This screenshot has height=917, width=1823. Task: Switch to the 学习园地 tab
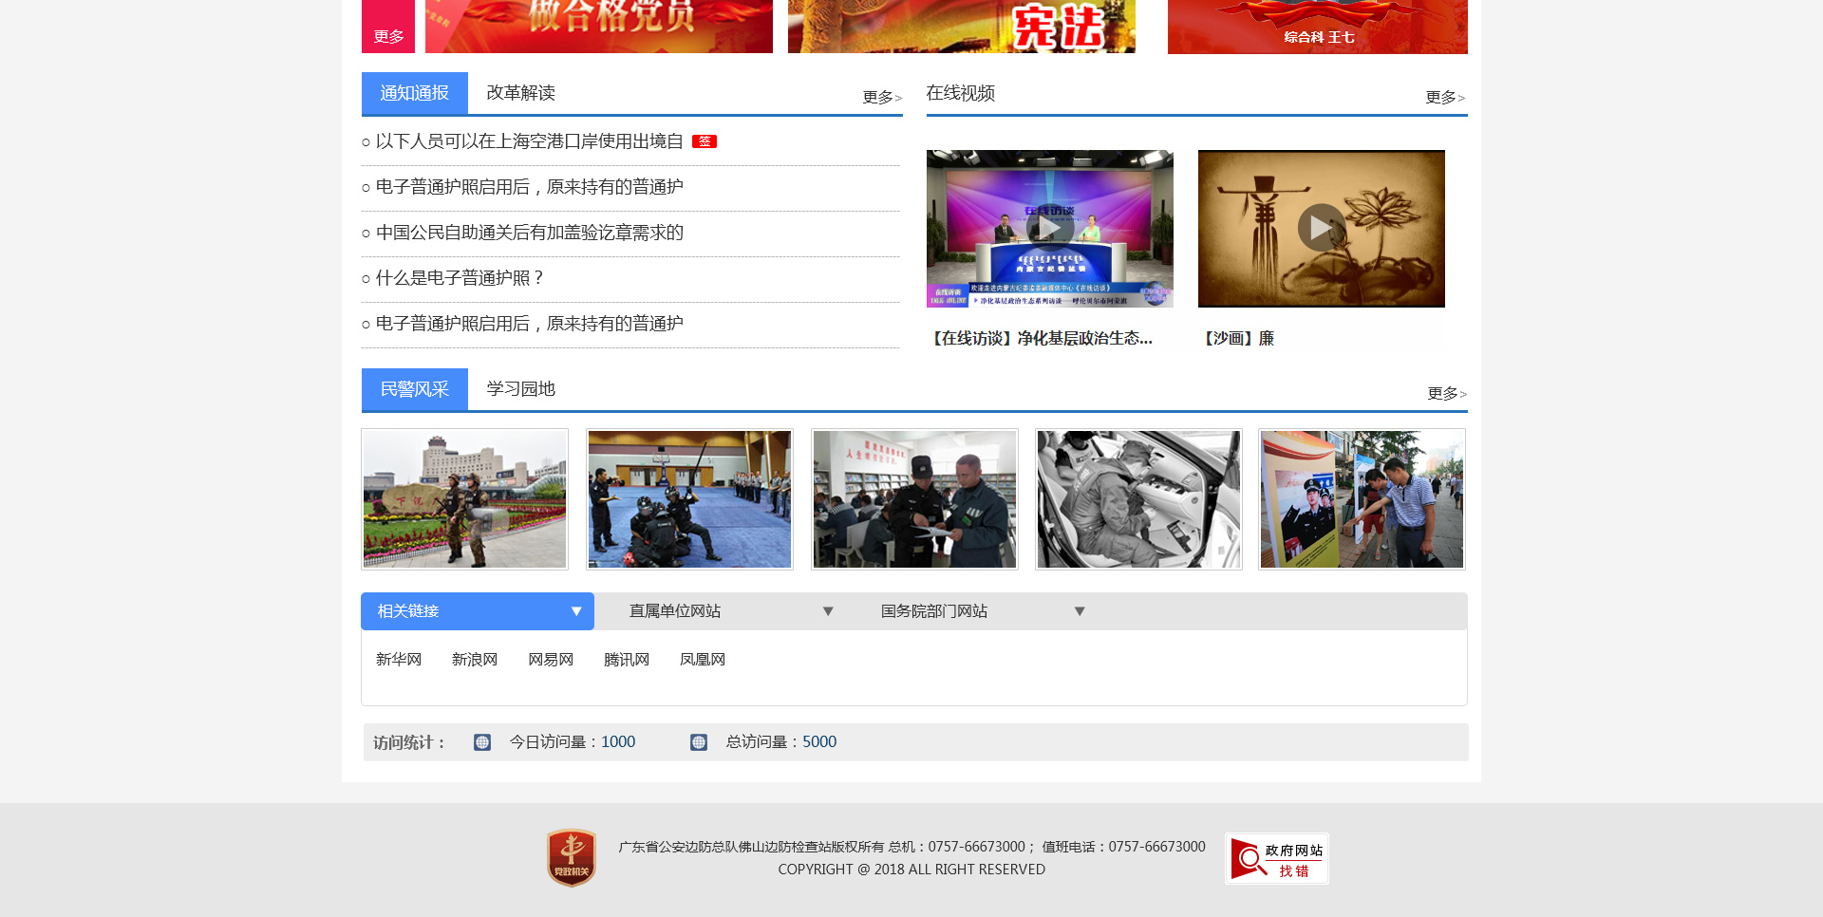coord(520,389)
